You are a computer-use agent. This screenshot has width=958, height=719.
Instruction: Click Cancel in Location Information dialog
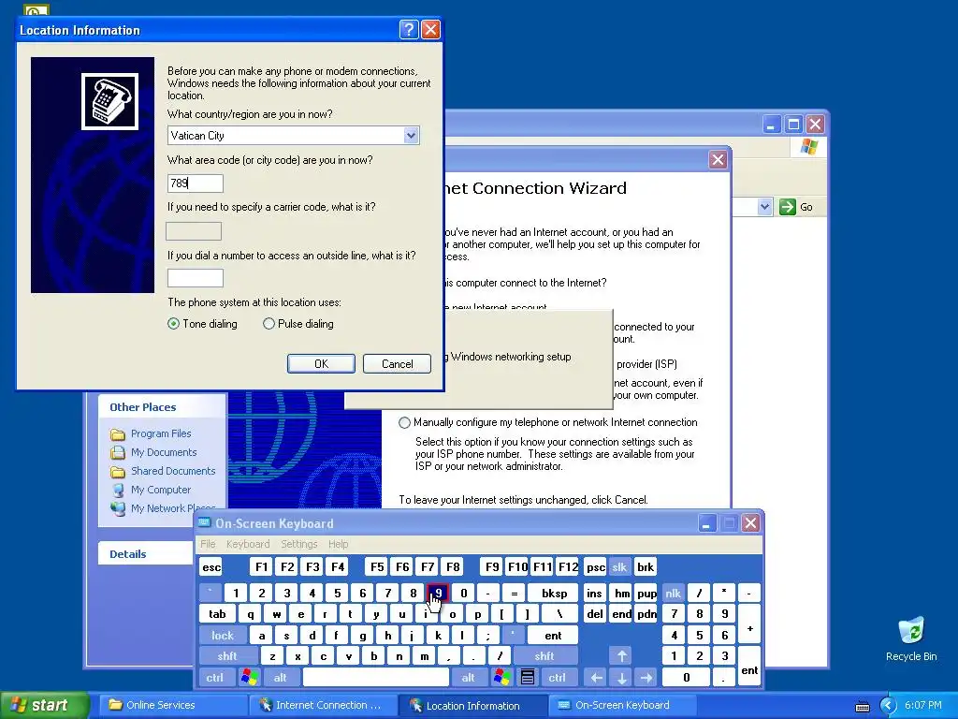397,364
